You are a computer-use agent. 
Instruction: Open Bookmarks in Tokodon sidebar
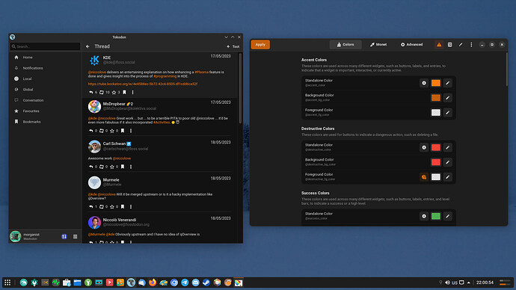point(45,122)
